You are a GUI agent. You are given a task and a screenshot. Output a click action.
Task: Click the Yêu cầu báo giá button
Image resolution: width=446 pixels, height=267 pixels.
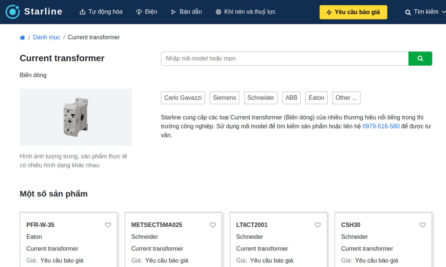click(353, 12)
